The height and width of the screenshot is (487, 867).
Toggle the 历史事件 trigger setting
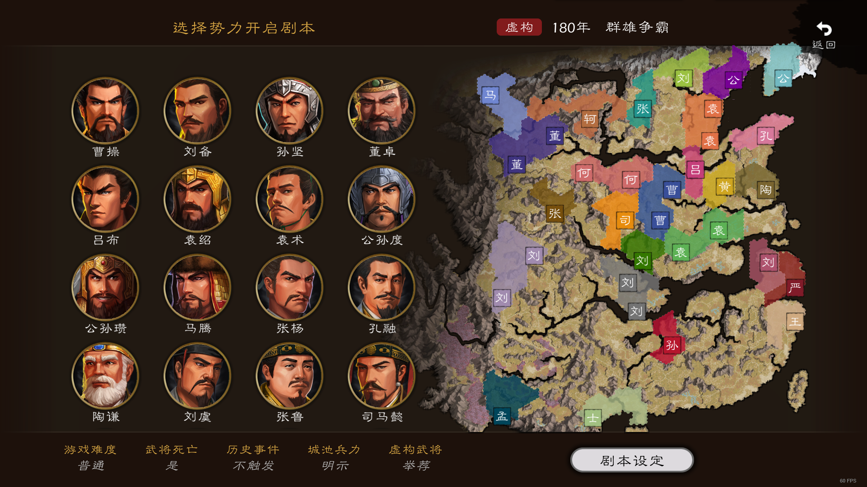tap(253, 457)
